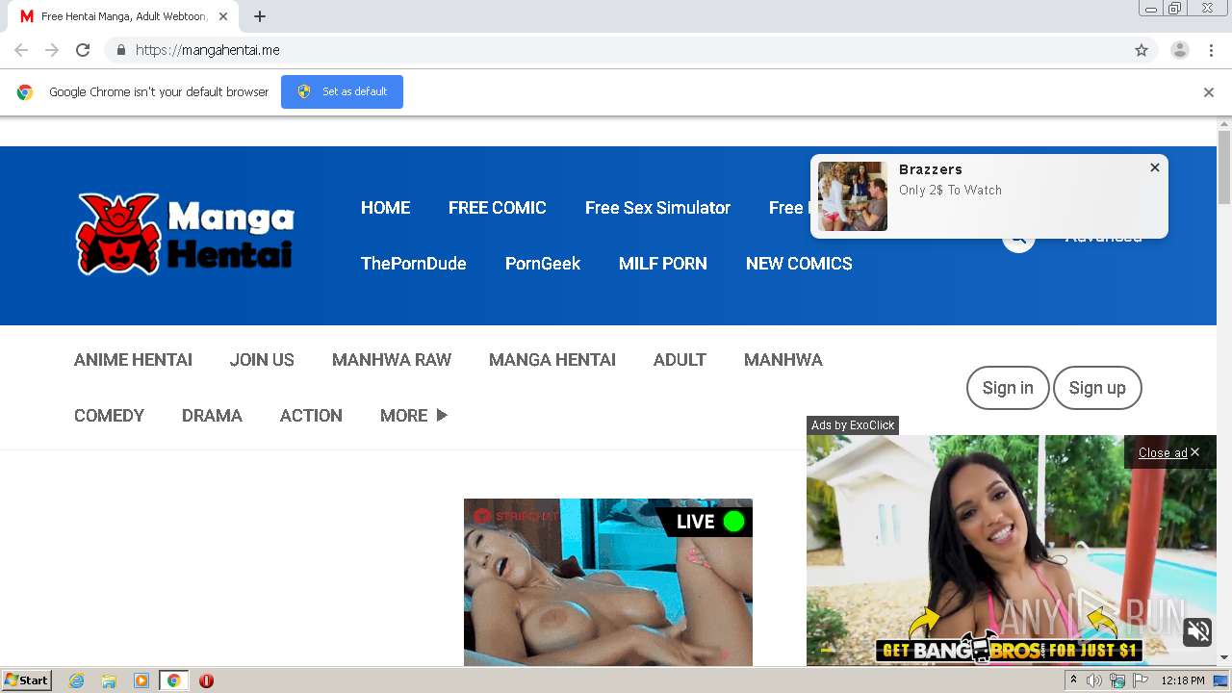Viewport: 1232px width, 693px height.
Task: Click scrollbar down arrow
Action: click(x=1224, y=657)
